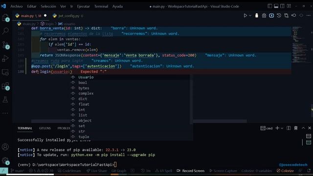Image resolution: width=313 pixels, height=176 pixels.
Task: Open the Ejecutar menu
Action: 84,6
